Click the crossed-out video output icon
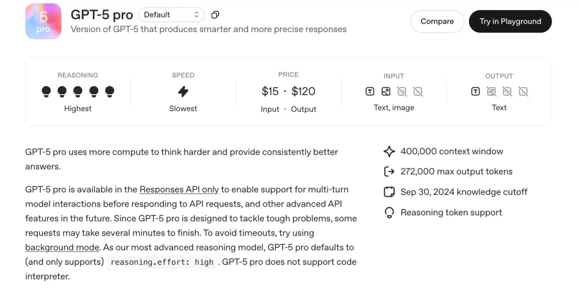 523,92
